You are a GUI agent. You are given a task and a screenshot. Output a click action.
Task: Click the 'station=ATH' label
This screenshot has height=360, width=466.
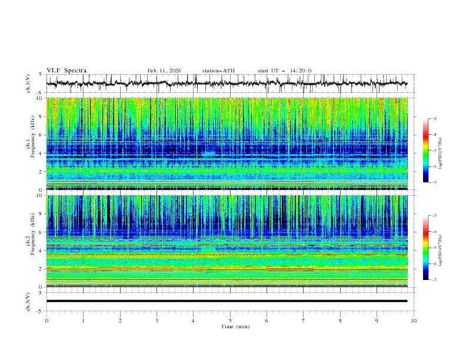point(218,71)
